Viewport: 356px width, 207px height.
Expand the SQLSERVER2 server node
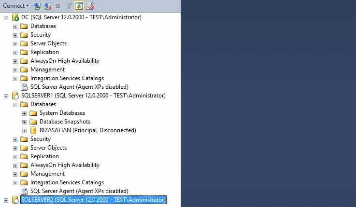coord(6,200)
